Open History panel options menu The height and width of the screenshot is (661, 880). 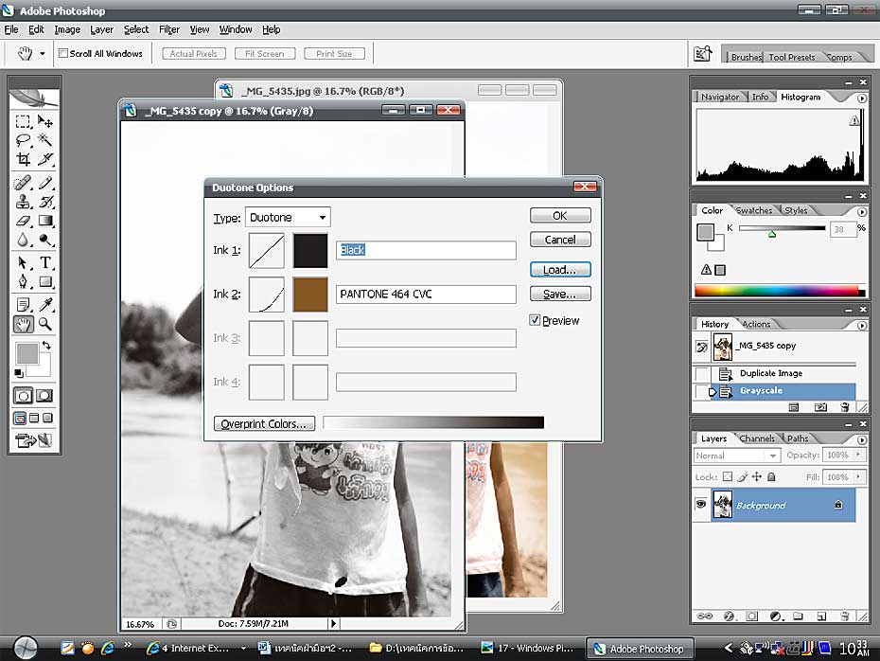861,325
